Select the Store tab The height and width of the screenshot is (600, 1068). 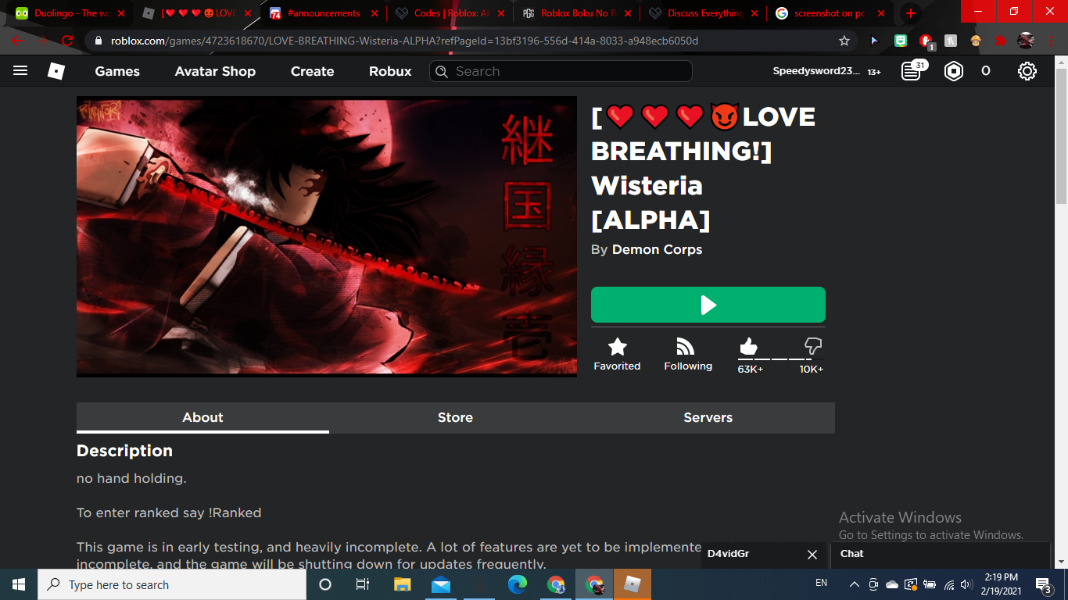point(455,417)
